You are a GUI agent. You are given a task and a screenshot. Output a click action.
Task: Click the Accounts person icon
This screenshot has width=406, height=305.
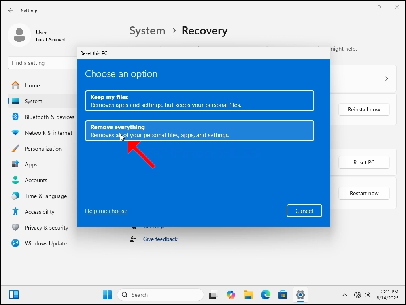coord(15,180)
